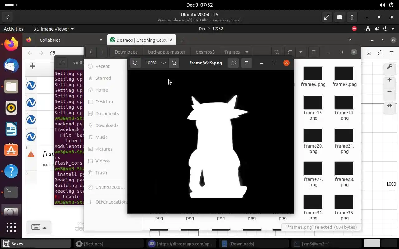The height and width of the screenshot is (249, 399).
Task: Show the Desmos on-screen keypad
Action: 39,228
